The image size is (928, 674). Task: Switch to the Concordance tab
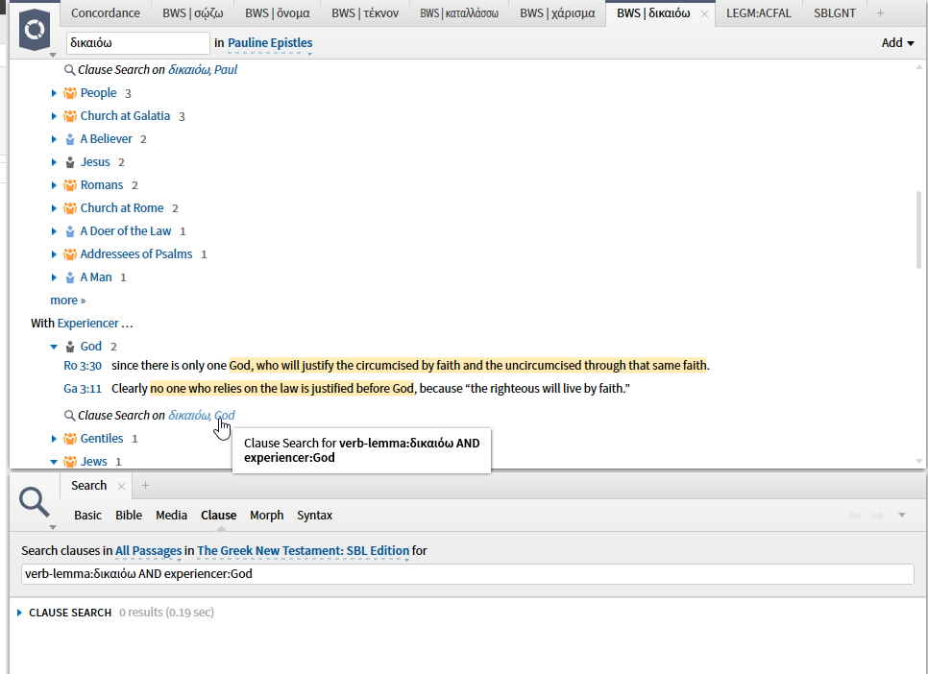point(105,12)
